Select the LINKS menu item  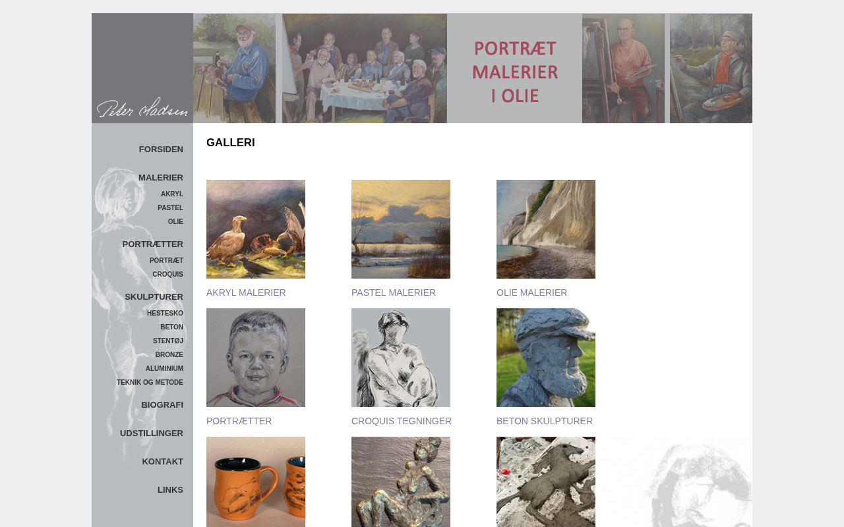[x=170, y=490]
